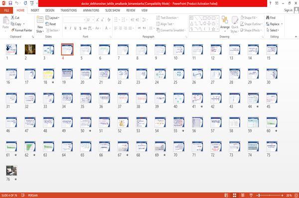Click the 20% zoom level text
299x198 pixels.
pos(289,195)
